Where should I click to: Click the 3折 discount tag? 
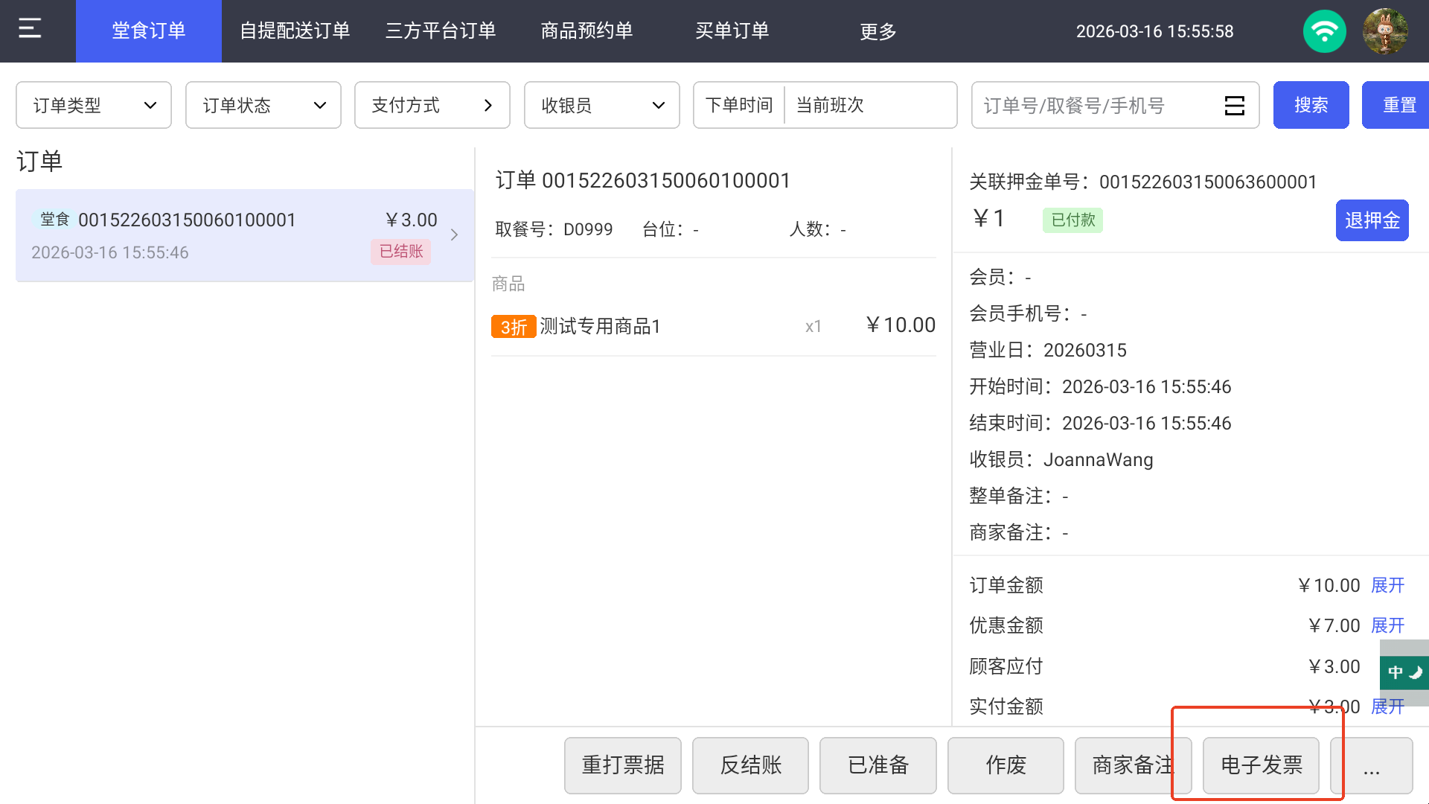513,327
